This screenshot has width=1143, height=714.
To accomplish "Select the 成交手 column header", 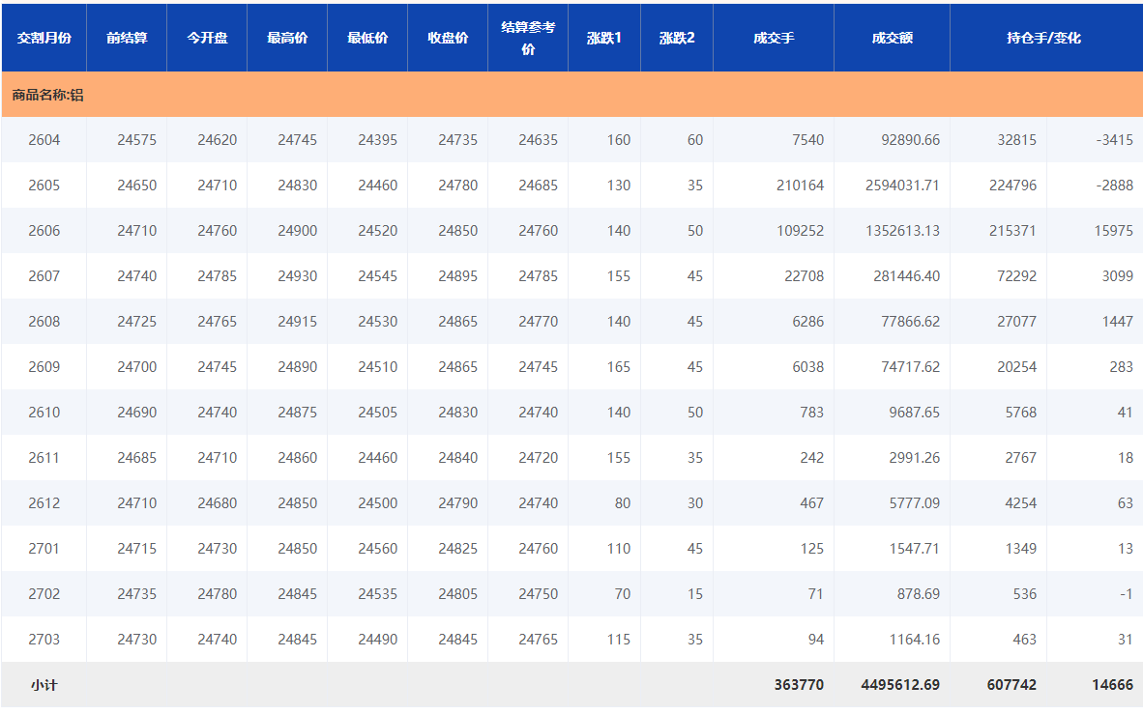I will point(774,38).
